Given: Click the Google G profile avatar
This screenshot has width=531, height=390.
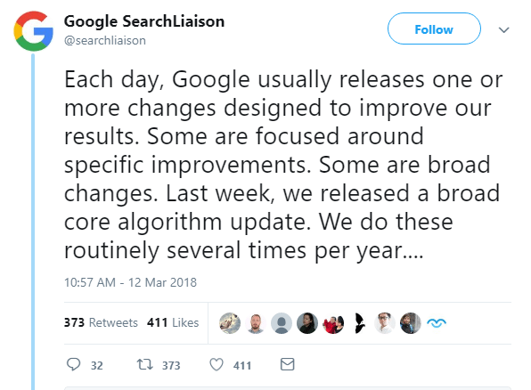Looking at the screenshot, I should pos(33,31).
